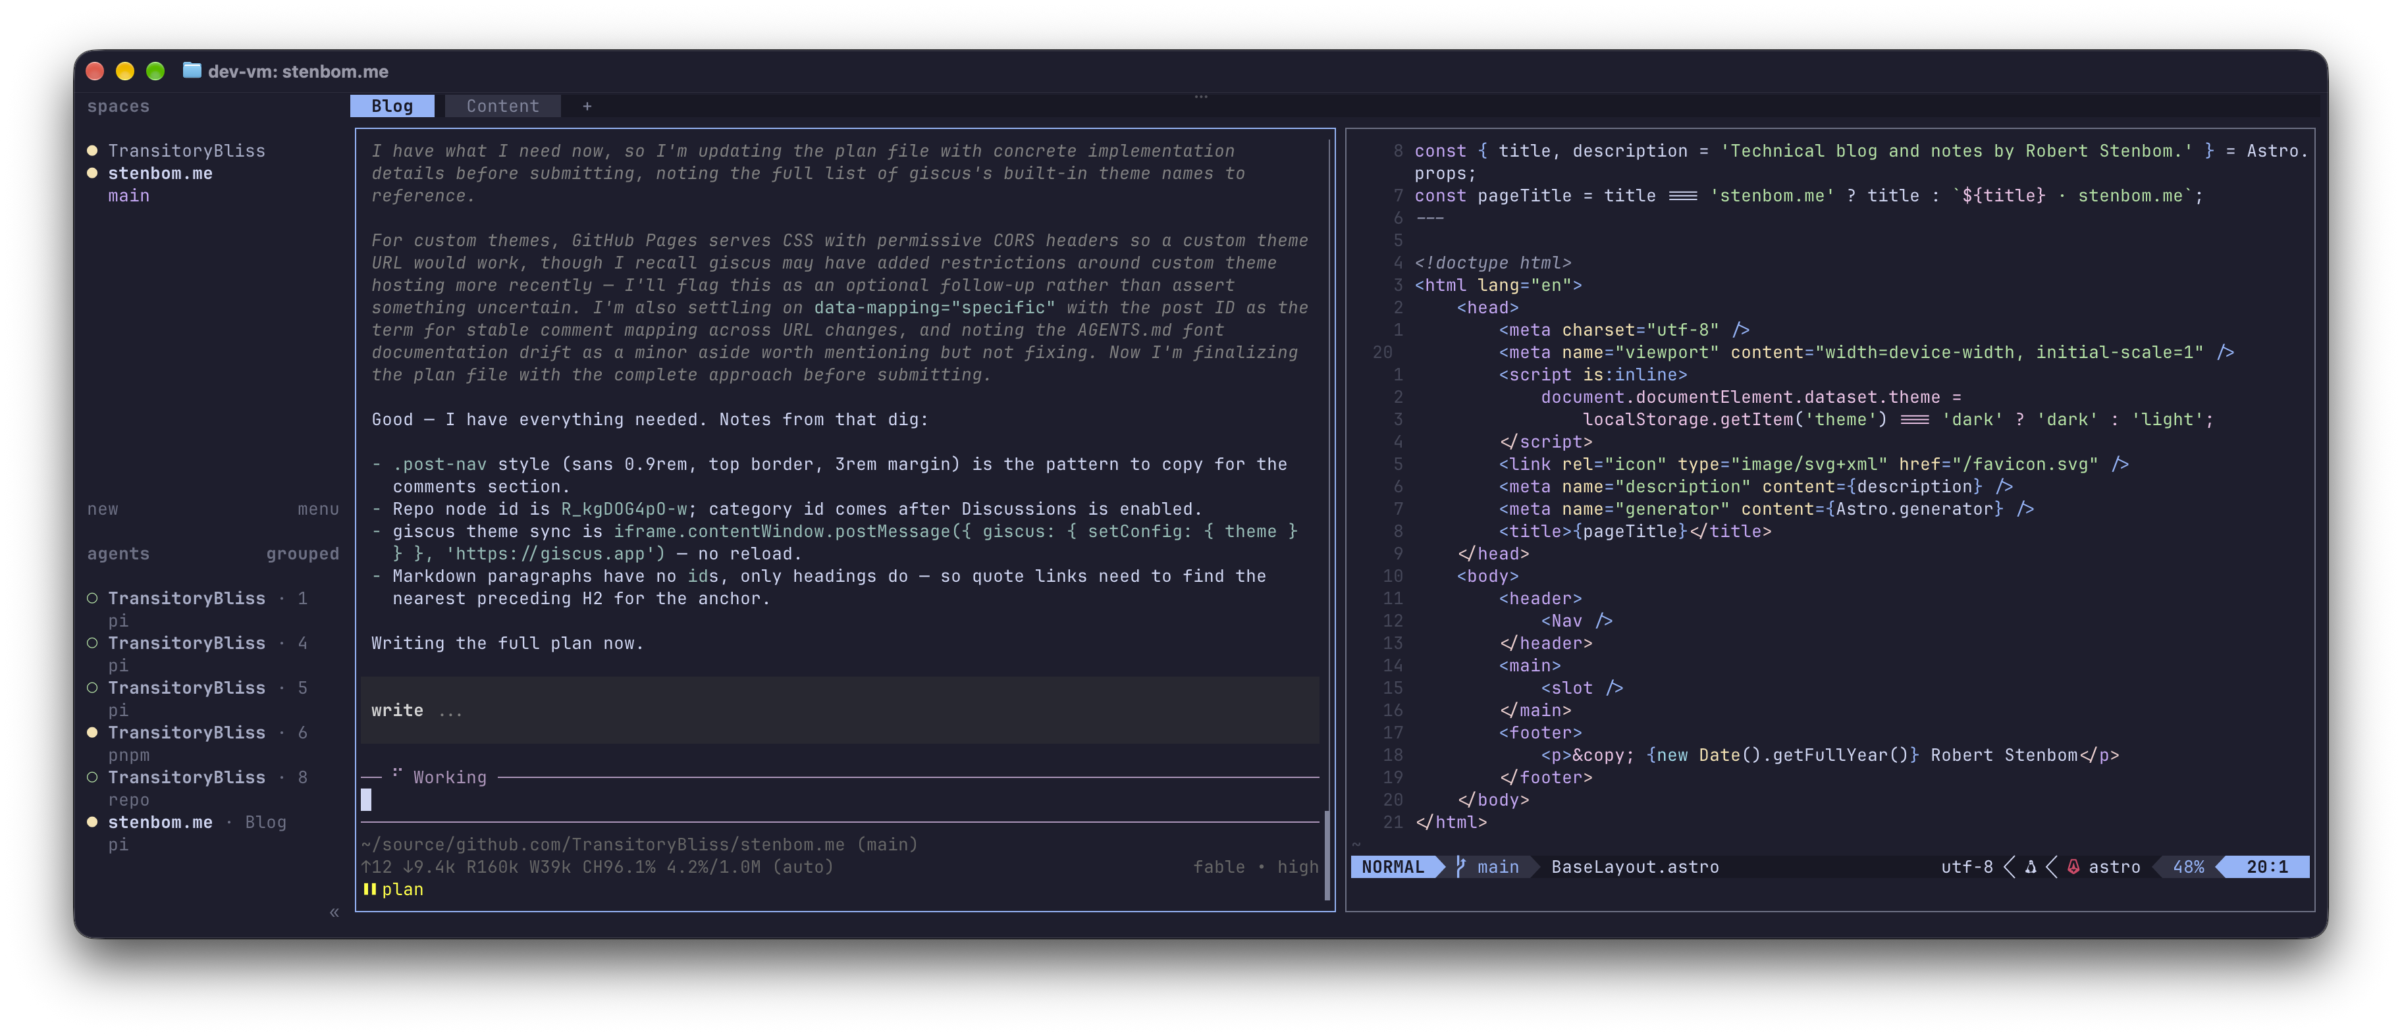
Task: Switch to the Blog tab
Action: click(x=392, y=107)
